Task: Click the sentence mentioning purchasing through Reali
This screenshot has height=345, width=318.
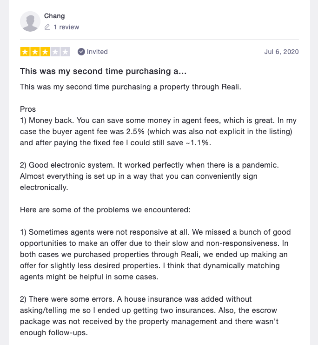Action: 131,87
